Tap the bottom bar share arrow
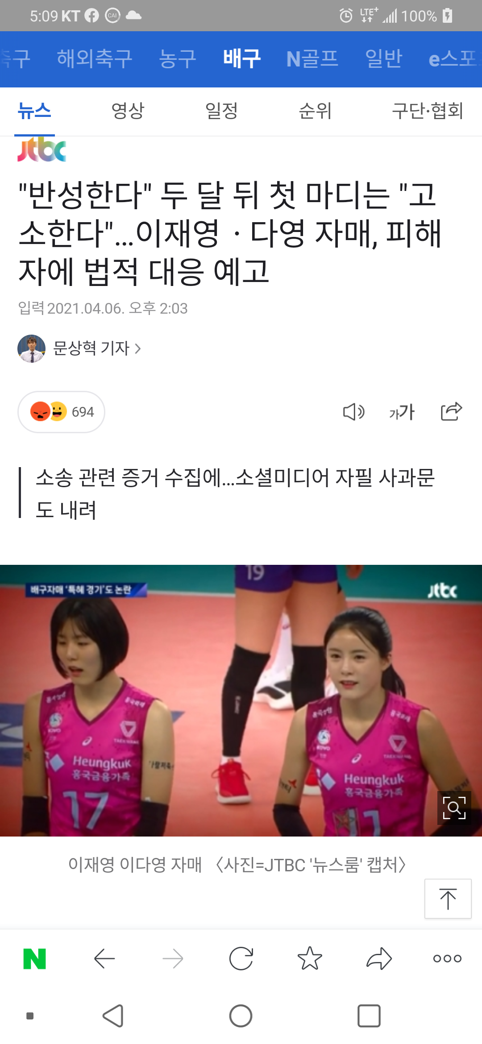The height and width of the screenshot is (1044, 482). click(379, 958)
